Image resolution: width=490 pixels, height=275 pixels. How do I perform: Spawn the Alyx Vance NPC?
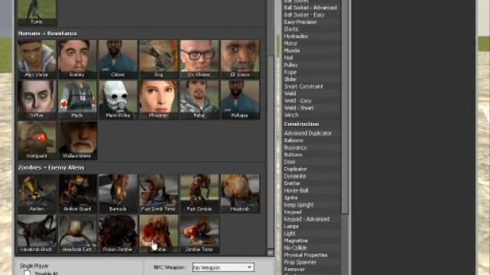tap(38, 59)
